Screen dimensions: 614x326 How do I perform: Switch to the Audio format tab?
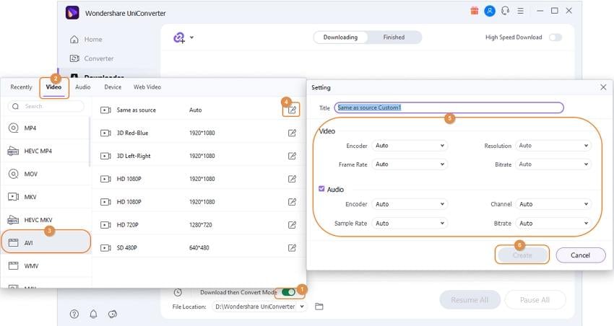pyautogui.click(x=82, y=87)
